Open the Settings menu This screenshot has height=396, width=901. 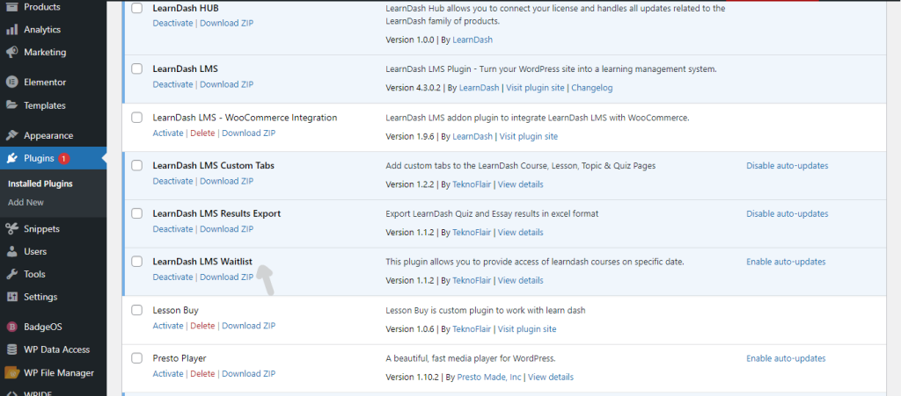[x=40, y=297]
